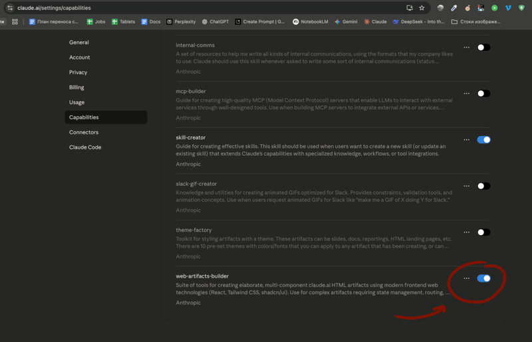Open the NotebookLM bookmark
The image size is (532, 342).
point(311,22)
